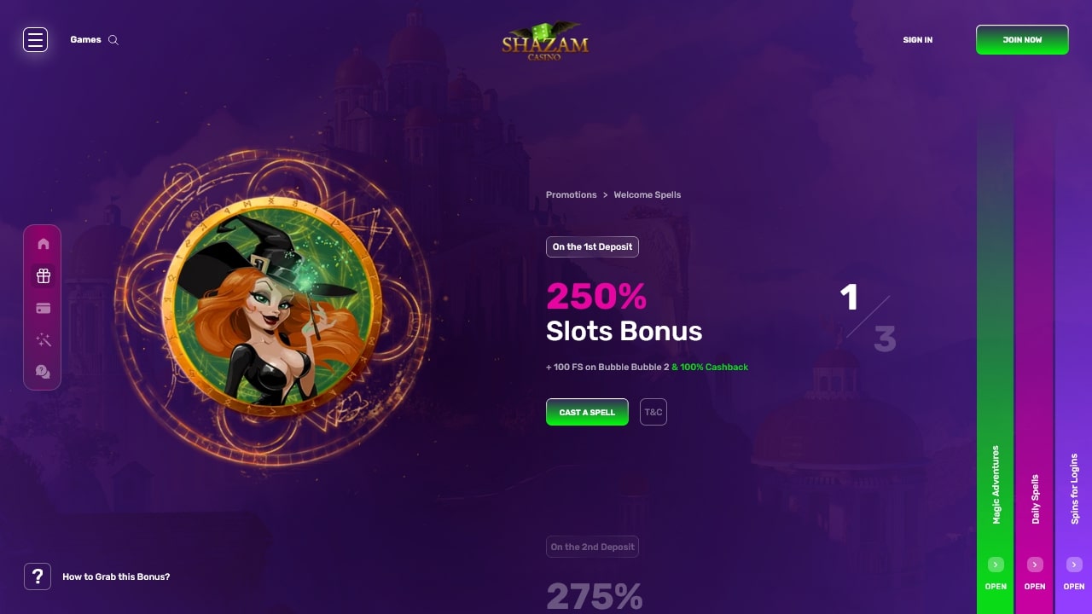This screenshot has width=1092, height=614.
Task: Click the Shazam Casino logo
Action: click(x=545, y=40)
